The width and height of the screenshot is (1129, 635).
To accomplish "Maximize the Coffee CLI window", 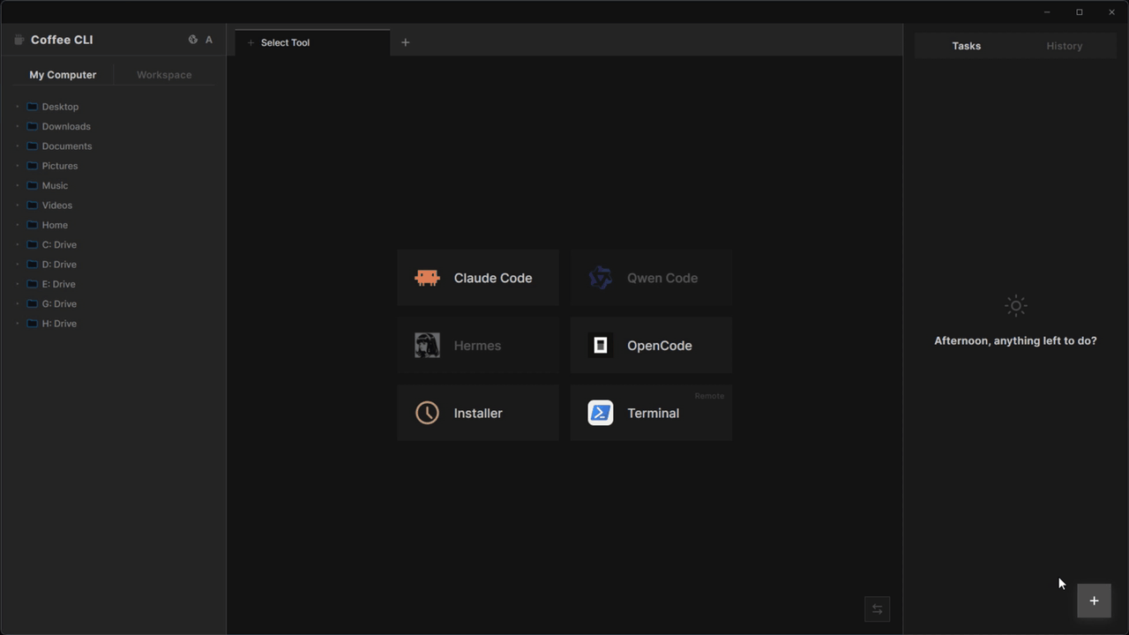I will [x=1079, y=12].
